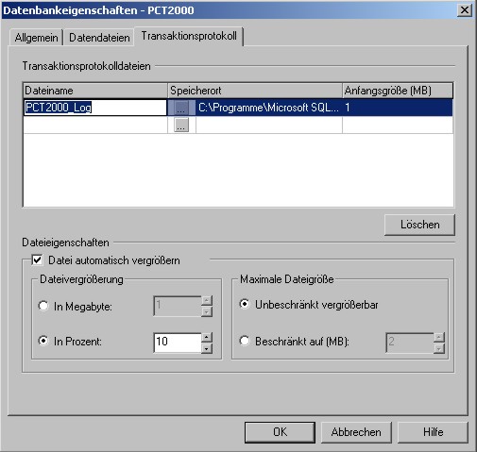Select Beschränkt auf (MB) radio button
Viewport: 477px width, 452px height.
pyautogui.click(x=245, y=341)
